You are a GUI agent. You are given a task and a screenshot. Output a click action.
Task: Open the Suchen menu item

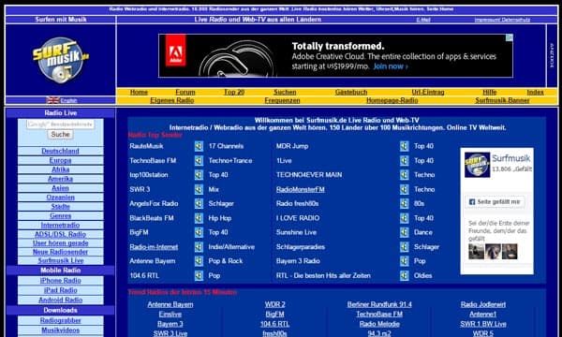coord(285,92)
